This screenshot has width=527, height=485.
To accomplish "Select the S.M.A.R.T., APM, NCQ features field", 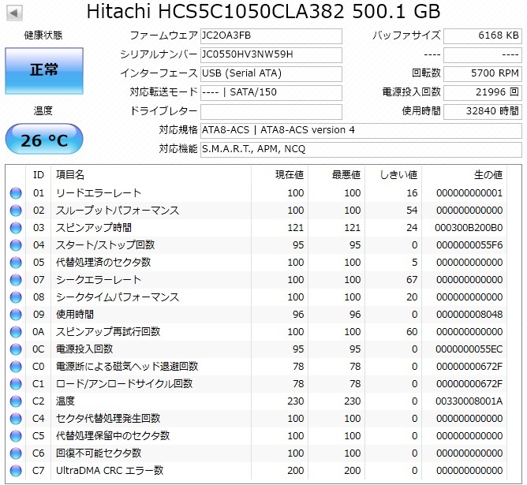I will 361,149.
